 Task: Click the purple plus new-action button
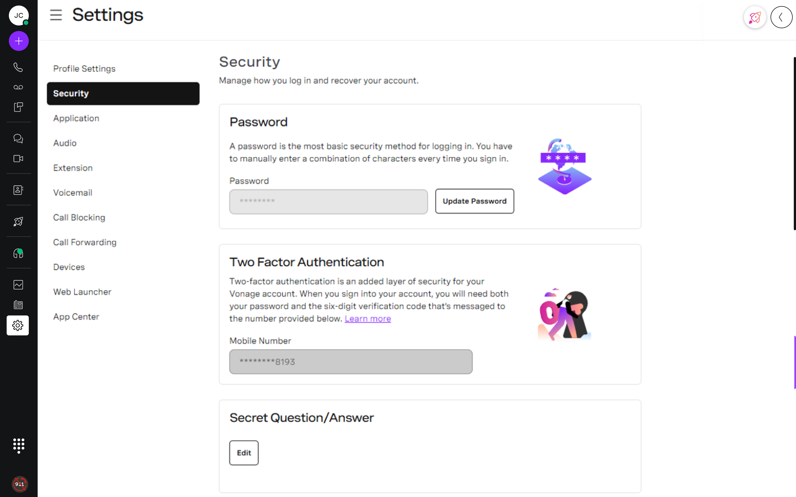point(19,41)
